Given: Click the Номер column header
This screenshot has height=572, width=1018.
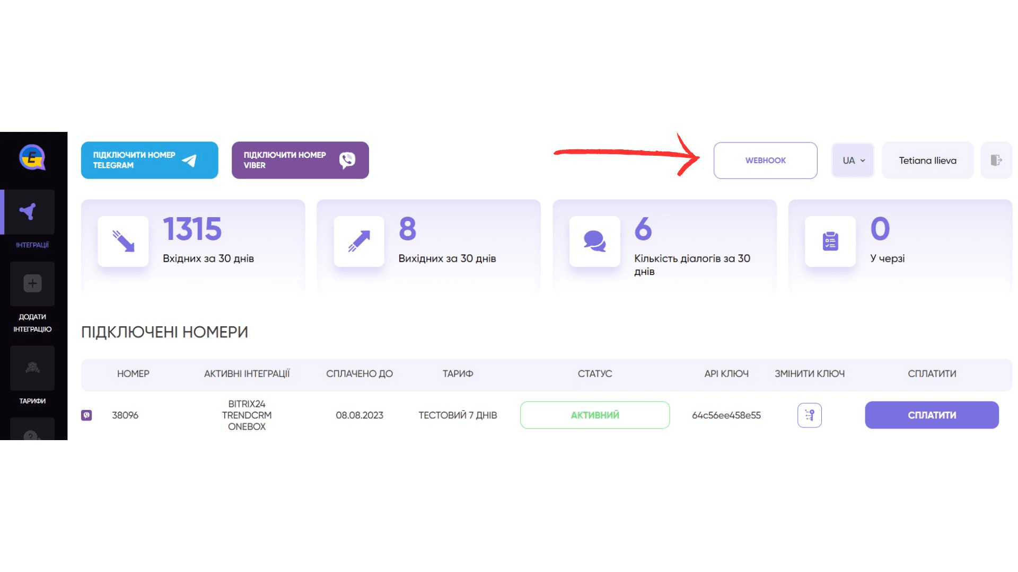Looking at the screenshot, I should (133, 374).
